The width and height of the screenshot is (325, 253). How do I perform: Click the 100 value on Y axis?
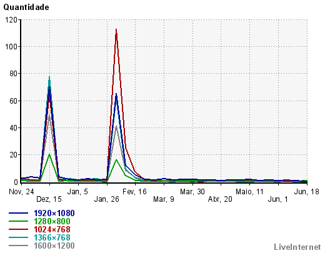point(11,47)
